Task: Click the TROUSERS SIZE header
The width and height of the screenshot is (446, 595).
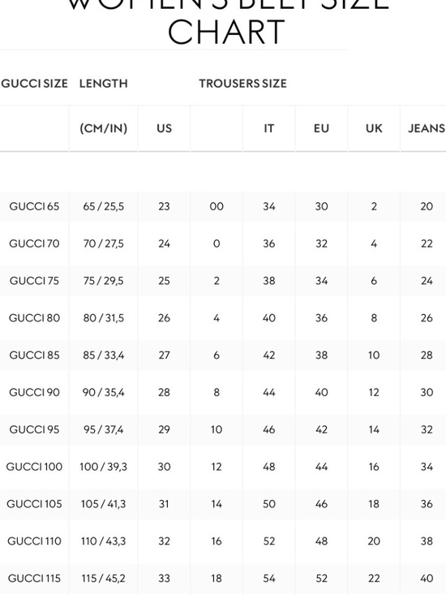Action: click(243, 84)
